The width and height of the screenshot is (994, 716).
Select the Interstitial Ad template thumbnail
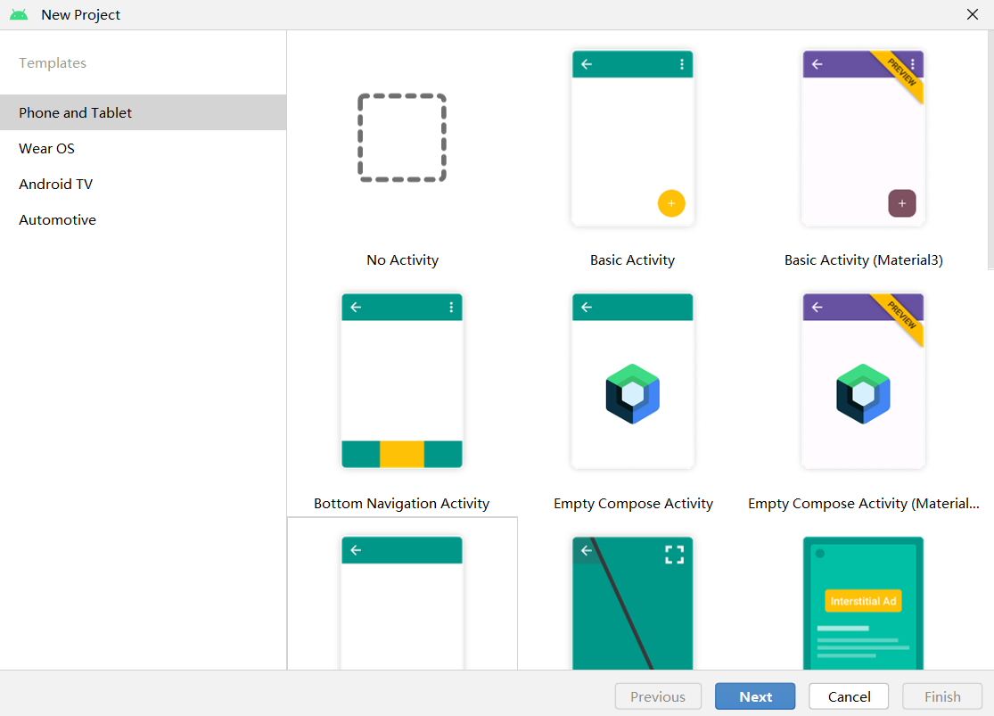point(863,603)
